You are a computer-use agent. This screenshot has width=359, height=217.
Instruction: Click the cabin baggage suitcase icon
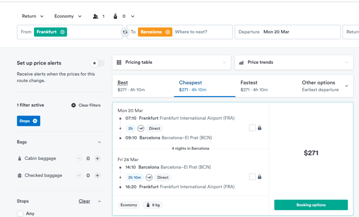(20, 158)
